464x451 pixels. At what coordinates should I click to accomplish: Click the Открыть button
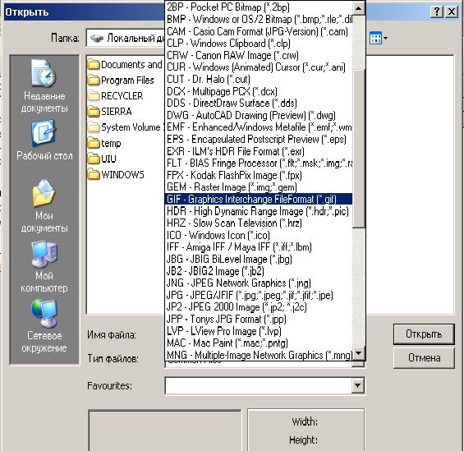(x=424, y=334)
